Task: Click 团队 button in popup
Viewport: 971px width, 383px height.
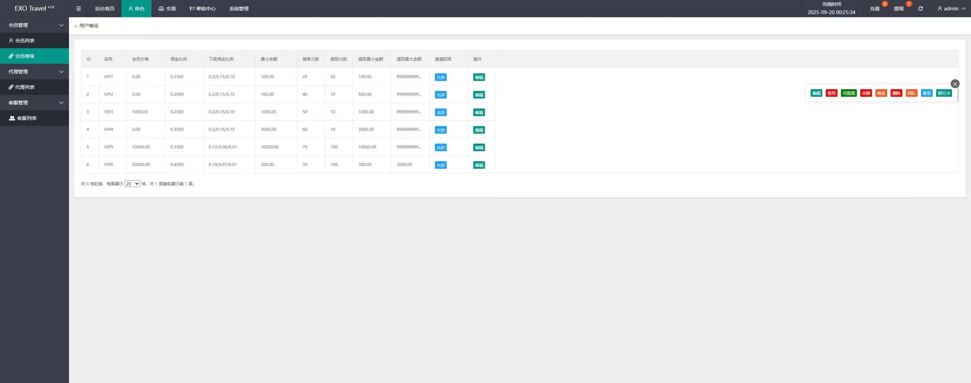Action: (x=911, y=93)
